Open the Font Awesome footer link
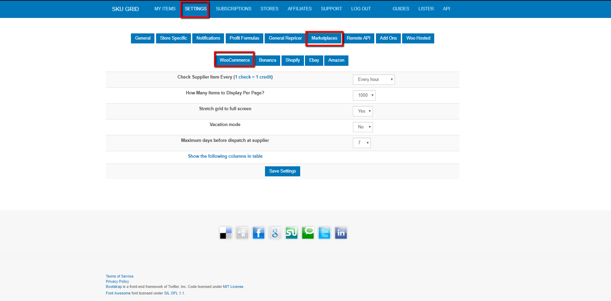This screenshot has width=611, height=301. pos(118,293)
